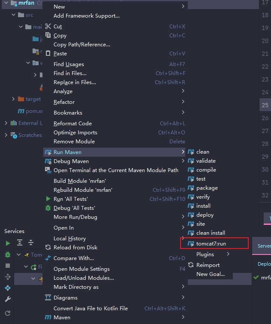
Task: Run the Maven deploy goal
Action: click(x=205, y=215)
